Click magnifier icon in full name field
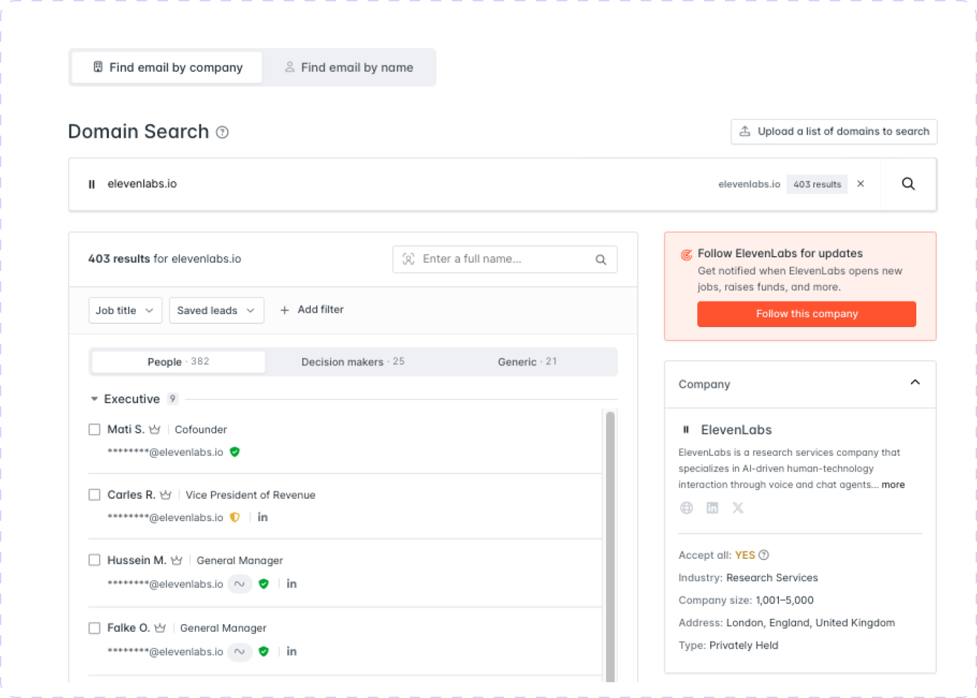 click(x=601, y=259)
